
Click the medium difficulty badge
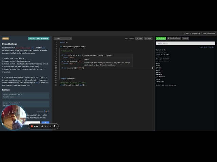click(5, 38)
